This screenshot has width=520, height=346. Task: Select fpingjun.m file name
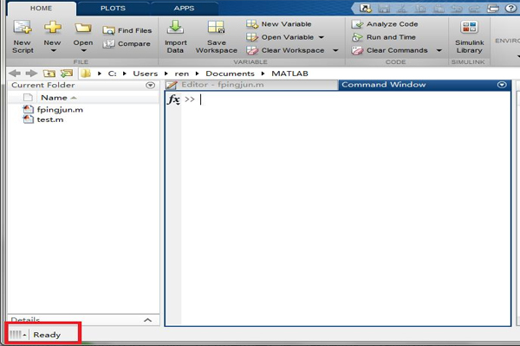pyautogui.click(x=60, y=110)
